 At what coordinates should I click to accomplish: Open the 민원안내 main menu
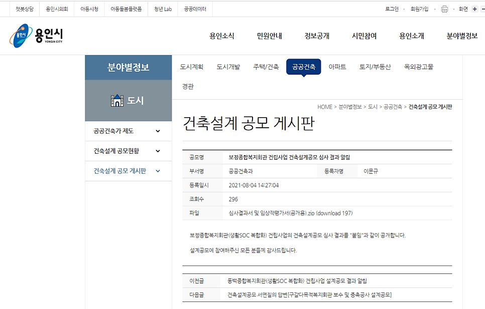[x=270, y=36]
